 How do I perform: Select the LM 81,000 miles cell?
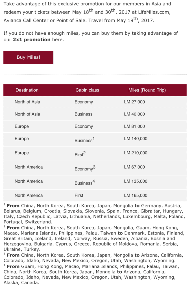(x=134, y=126)
